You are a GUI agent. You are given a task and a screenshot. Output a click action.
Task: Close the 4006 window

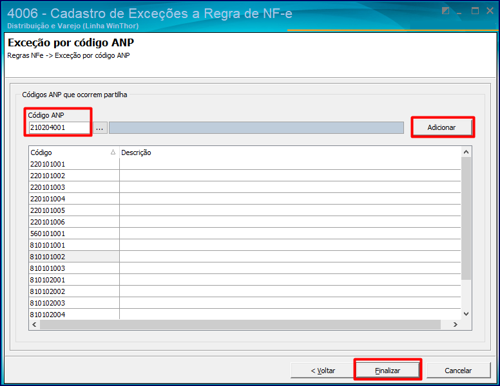click(x=490, y=11)
